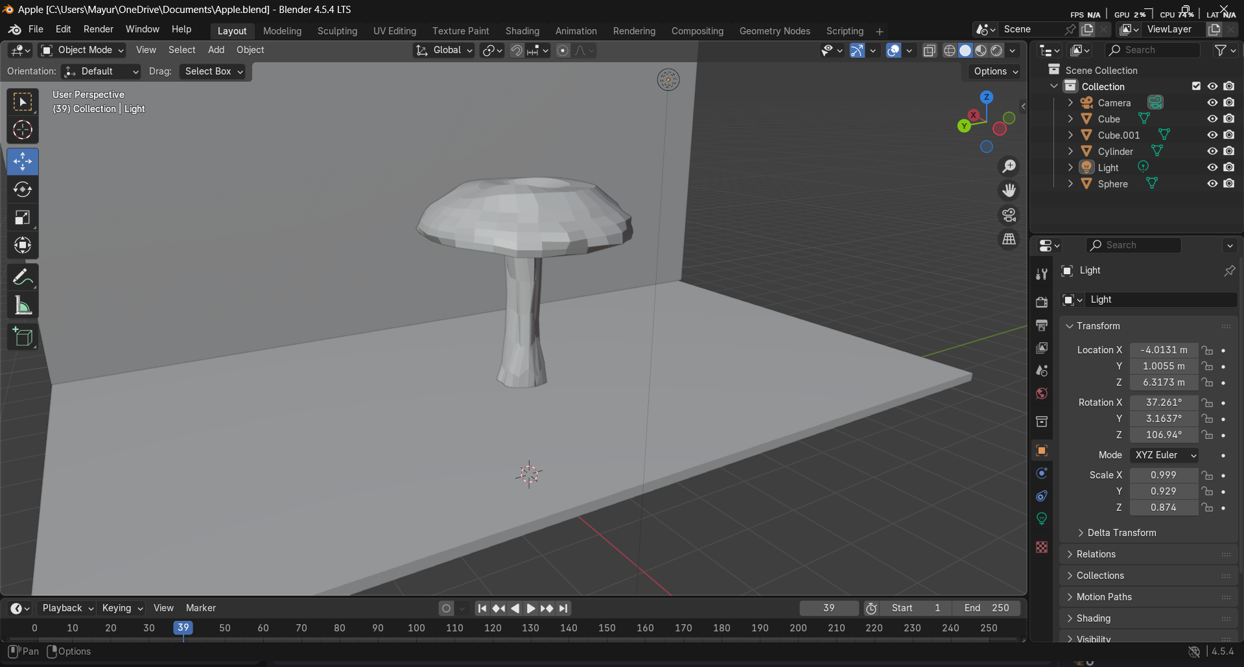Uncheck the Collection exclude checkbox
Viewport: 1244px width, 667px height.
point(1196,86)
